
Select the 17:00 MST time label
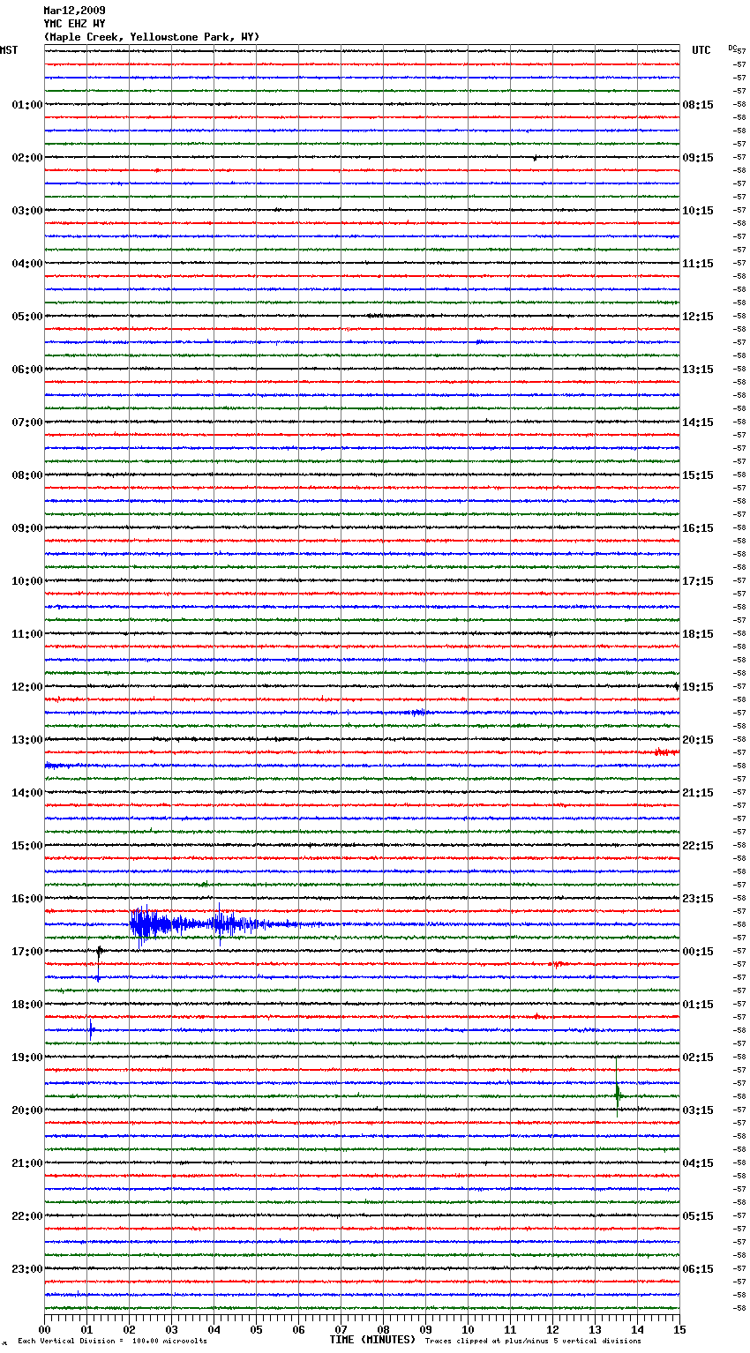click(27, 952)
